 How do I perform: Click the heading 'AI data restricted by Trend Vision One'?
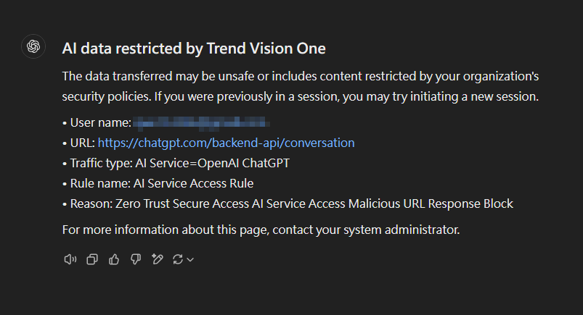(194, 49)
